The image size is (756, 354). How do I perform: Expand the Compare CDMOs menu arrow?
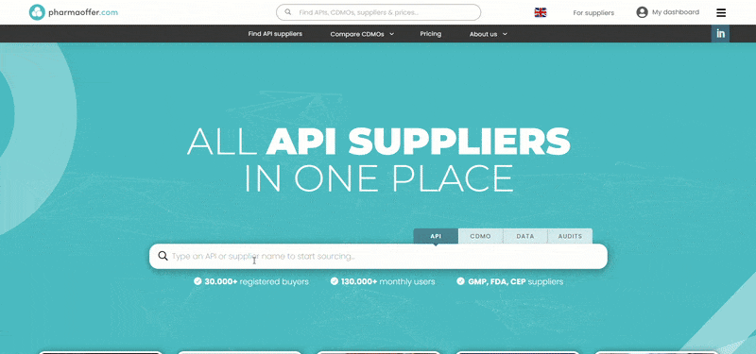pyautogui.click(x=391, y=34)
